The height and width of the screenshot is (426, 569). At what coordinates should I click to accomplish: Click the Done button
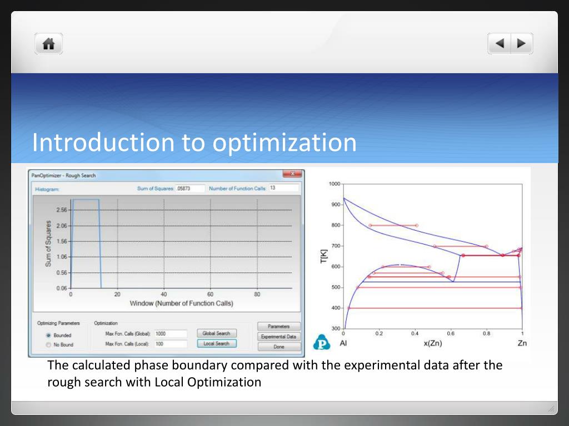coord(278,347)
